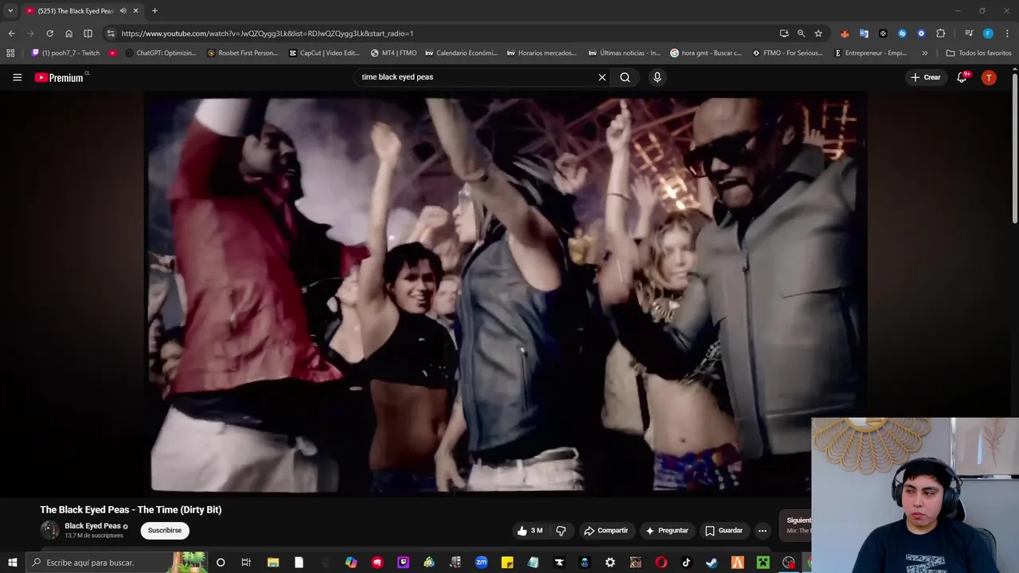Open the YouTube account avatar menu

pyautogui.click(x=989, y=77)
